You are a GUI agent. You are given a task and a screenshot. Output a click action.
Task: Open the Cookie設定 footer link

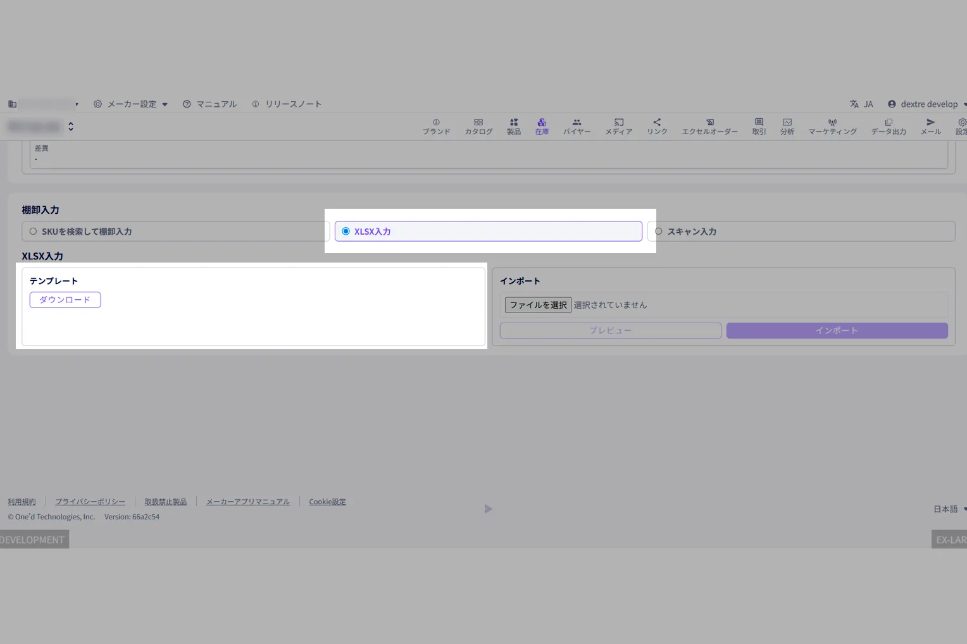[327, 502]
